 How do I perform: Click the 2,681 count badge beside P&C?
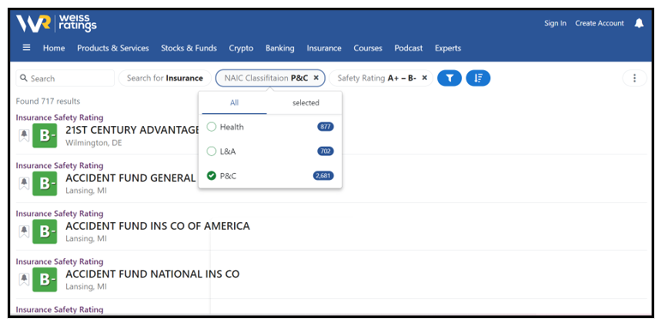(x=323, y=176)
